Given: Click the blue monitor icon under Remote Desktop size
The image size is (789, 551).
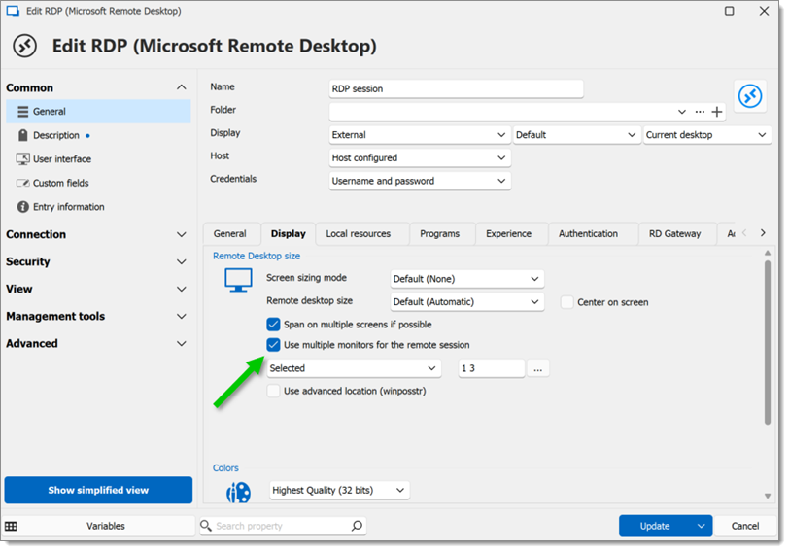Looking at the screenshot, I should (238, 280).
